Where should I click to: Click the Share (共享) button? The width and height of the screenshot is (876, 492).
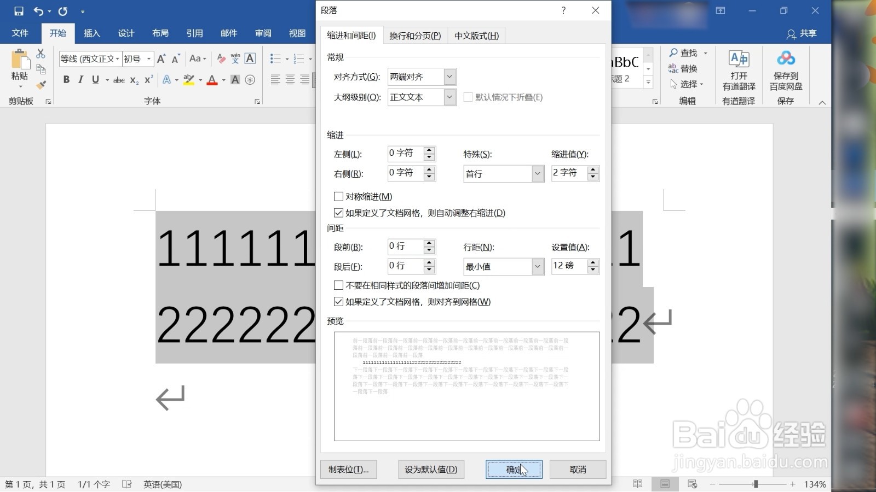tap(802, 33)
